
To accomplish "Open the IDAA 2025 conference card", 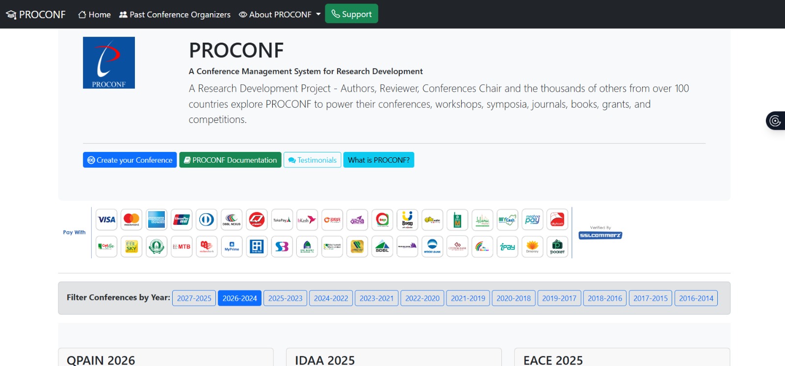I will click(394, 358).
